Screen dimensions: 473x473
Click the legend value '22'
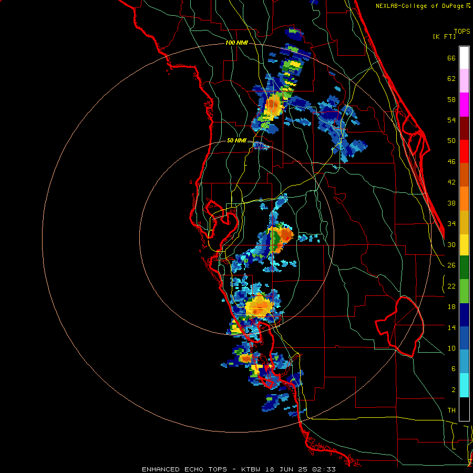click(451, 286)
